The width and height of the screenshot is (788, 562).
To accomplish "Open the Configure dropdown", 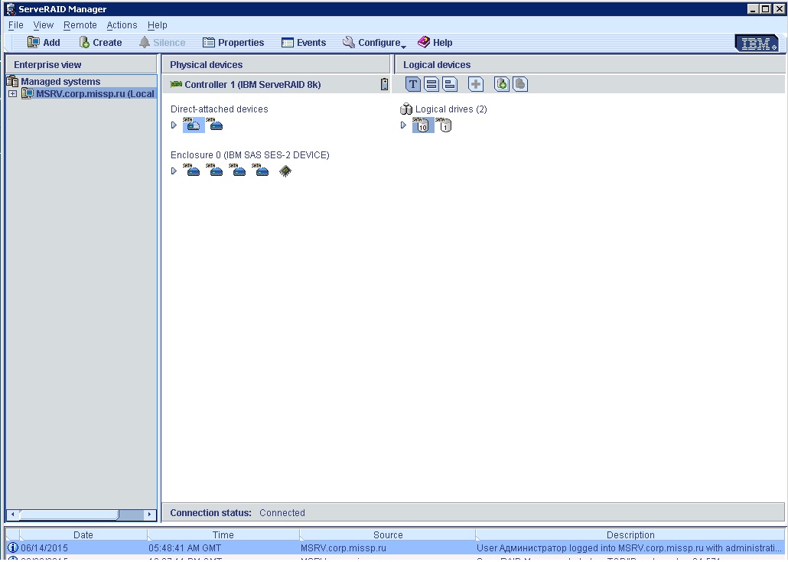I will (x=374, y=43).
